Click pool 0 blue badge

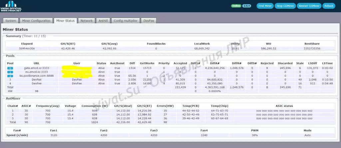pos(10,68)
